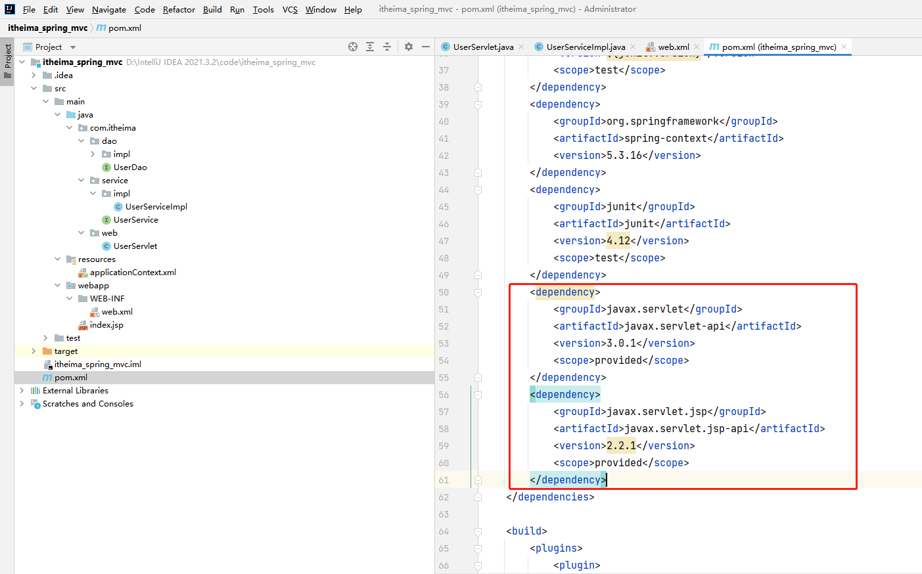Open Project panel settings gear

(409, 47)
